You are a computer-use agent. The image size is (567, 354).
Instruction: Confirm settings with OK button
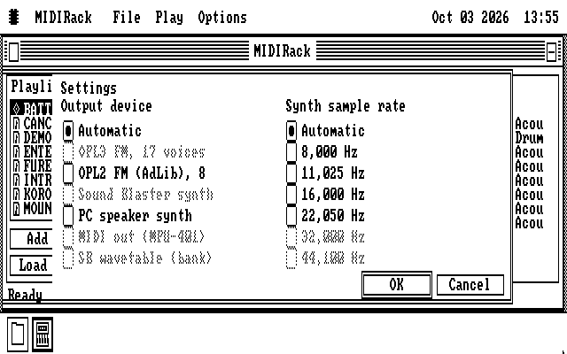397,285
